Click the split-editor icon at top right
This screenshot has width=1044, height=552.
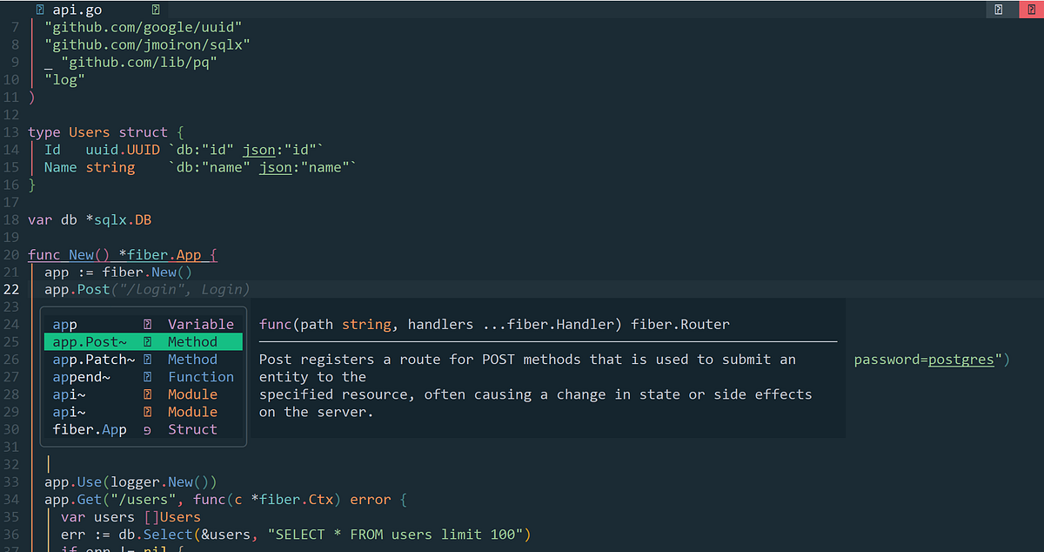[x=997, y=9]
